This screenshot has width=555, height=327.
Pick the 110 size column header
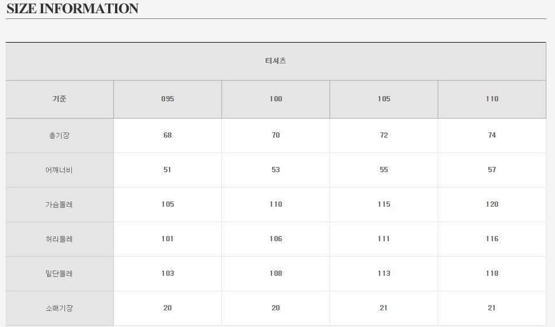492,99
